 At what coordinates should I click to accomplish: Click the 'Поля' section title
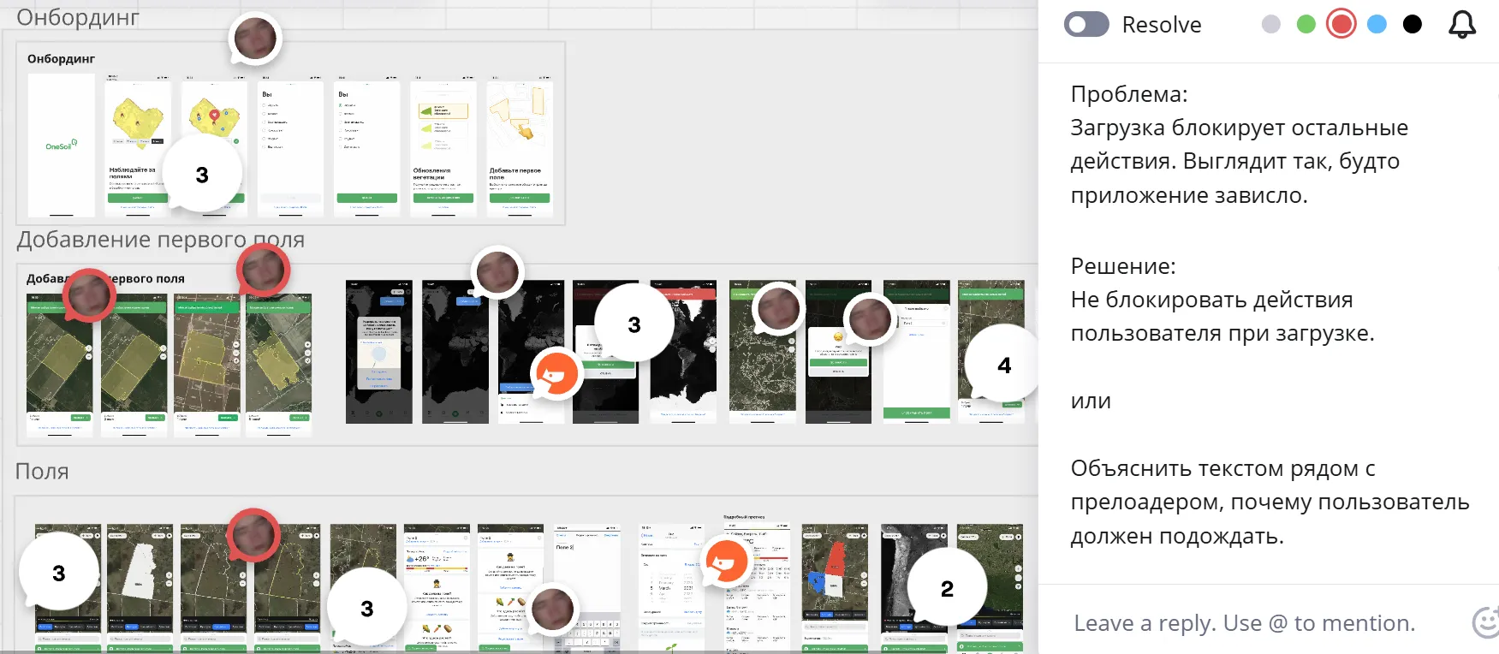pyautogui.click(x=42, y=472)
